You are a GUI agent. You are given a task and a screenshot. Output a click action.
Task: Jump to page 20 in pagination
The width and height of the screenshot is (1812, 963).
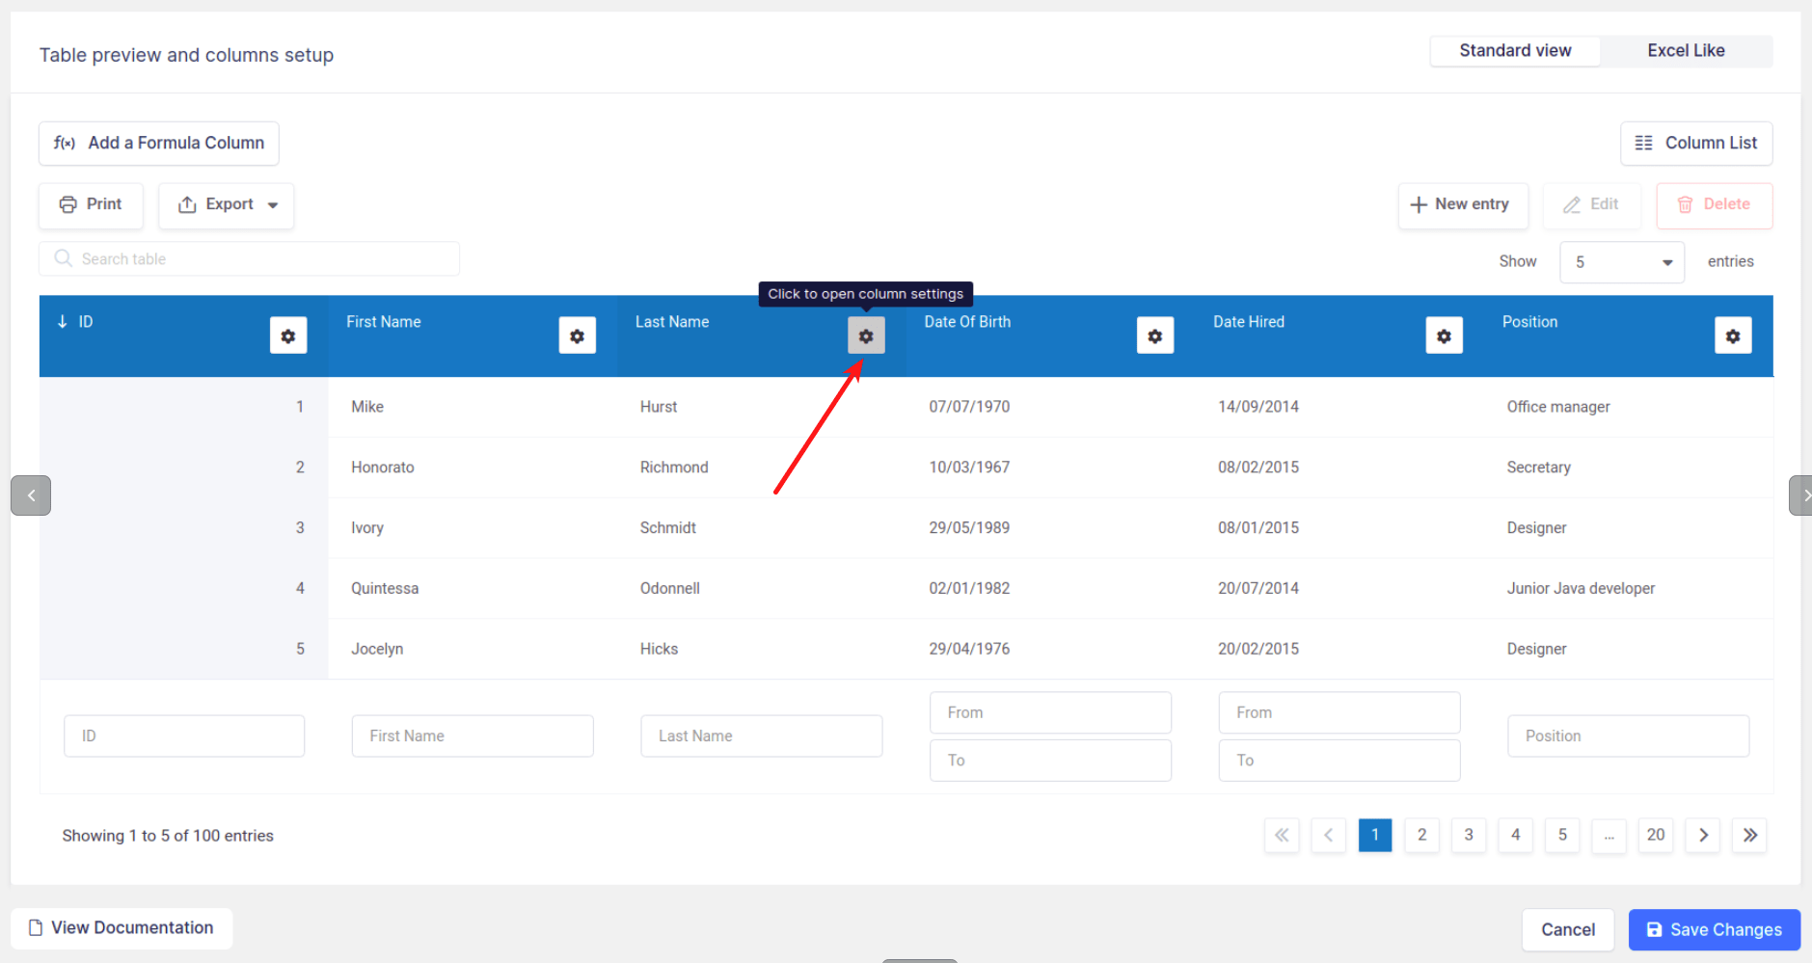(1656, 835)
